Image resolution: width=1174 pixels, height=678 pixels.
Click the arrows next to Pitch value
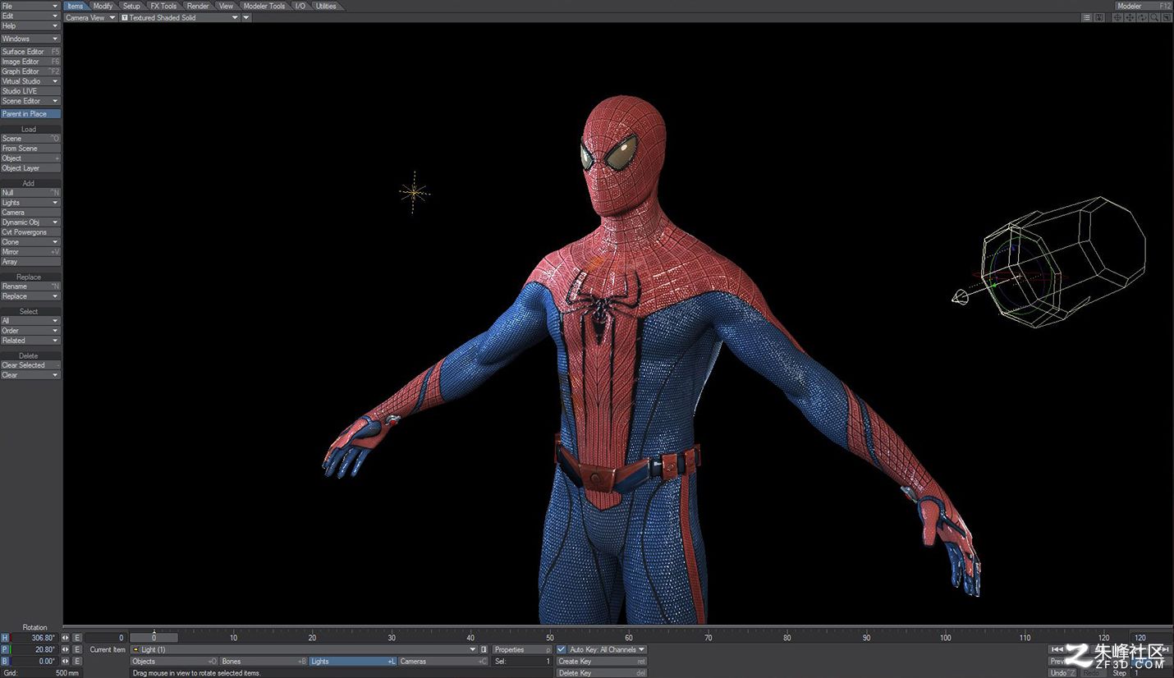[65, 649]
